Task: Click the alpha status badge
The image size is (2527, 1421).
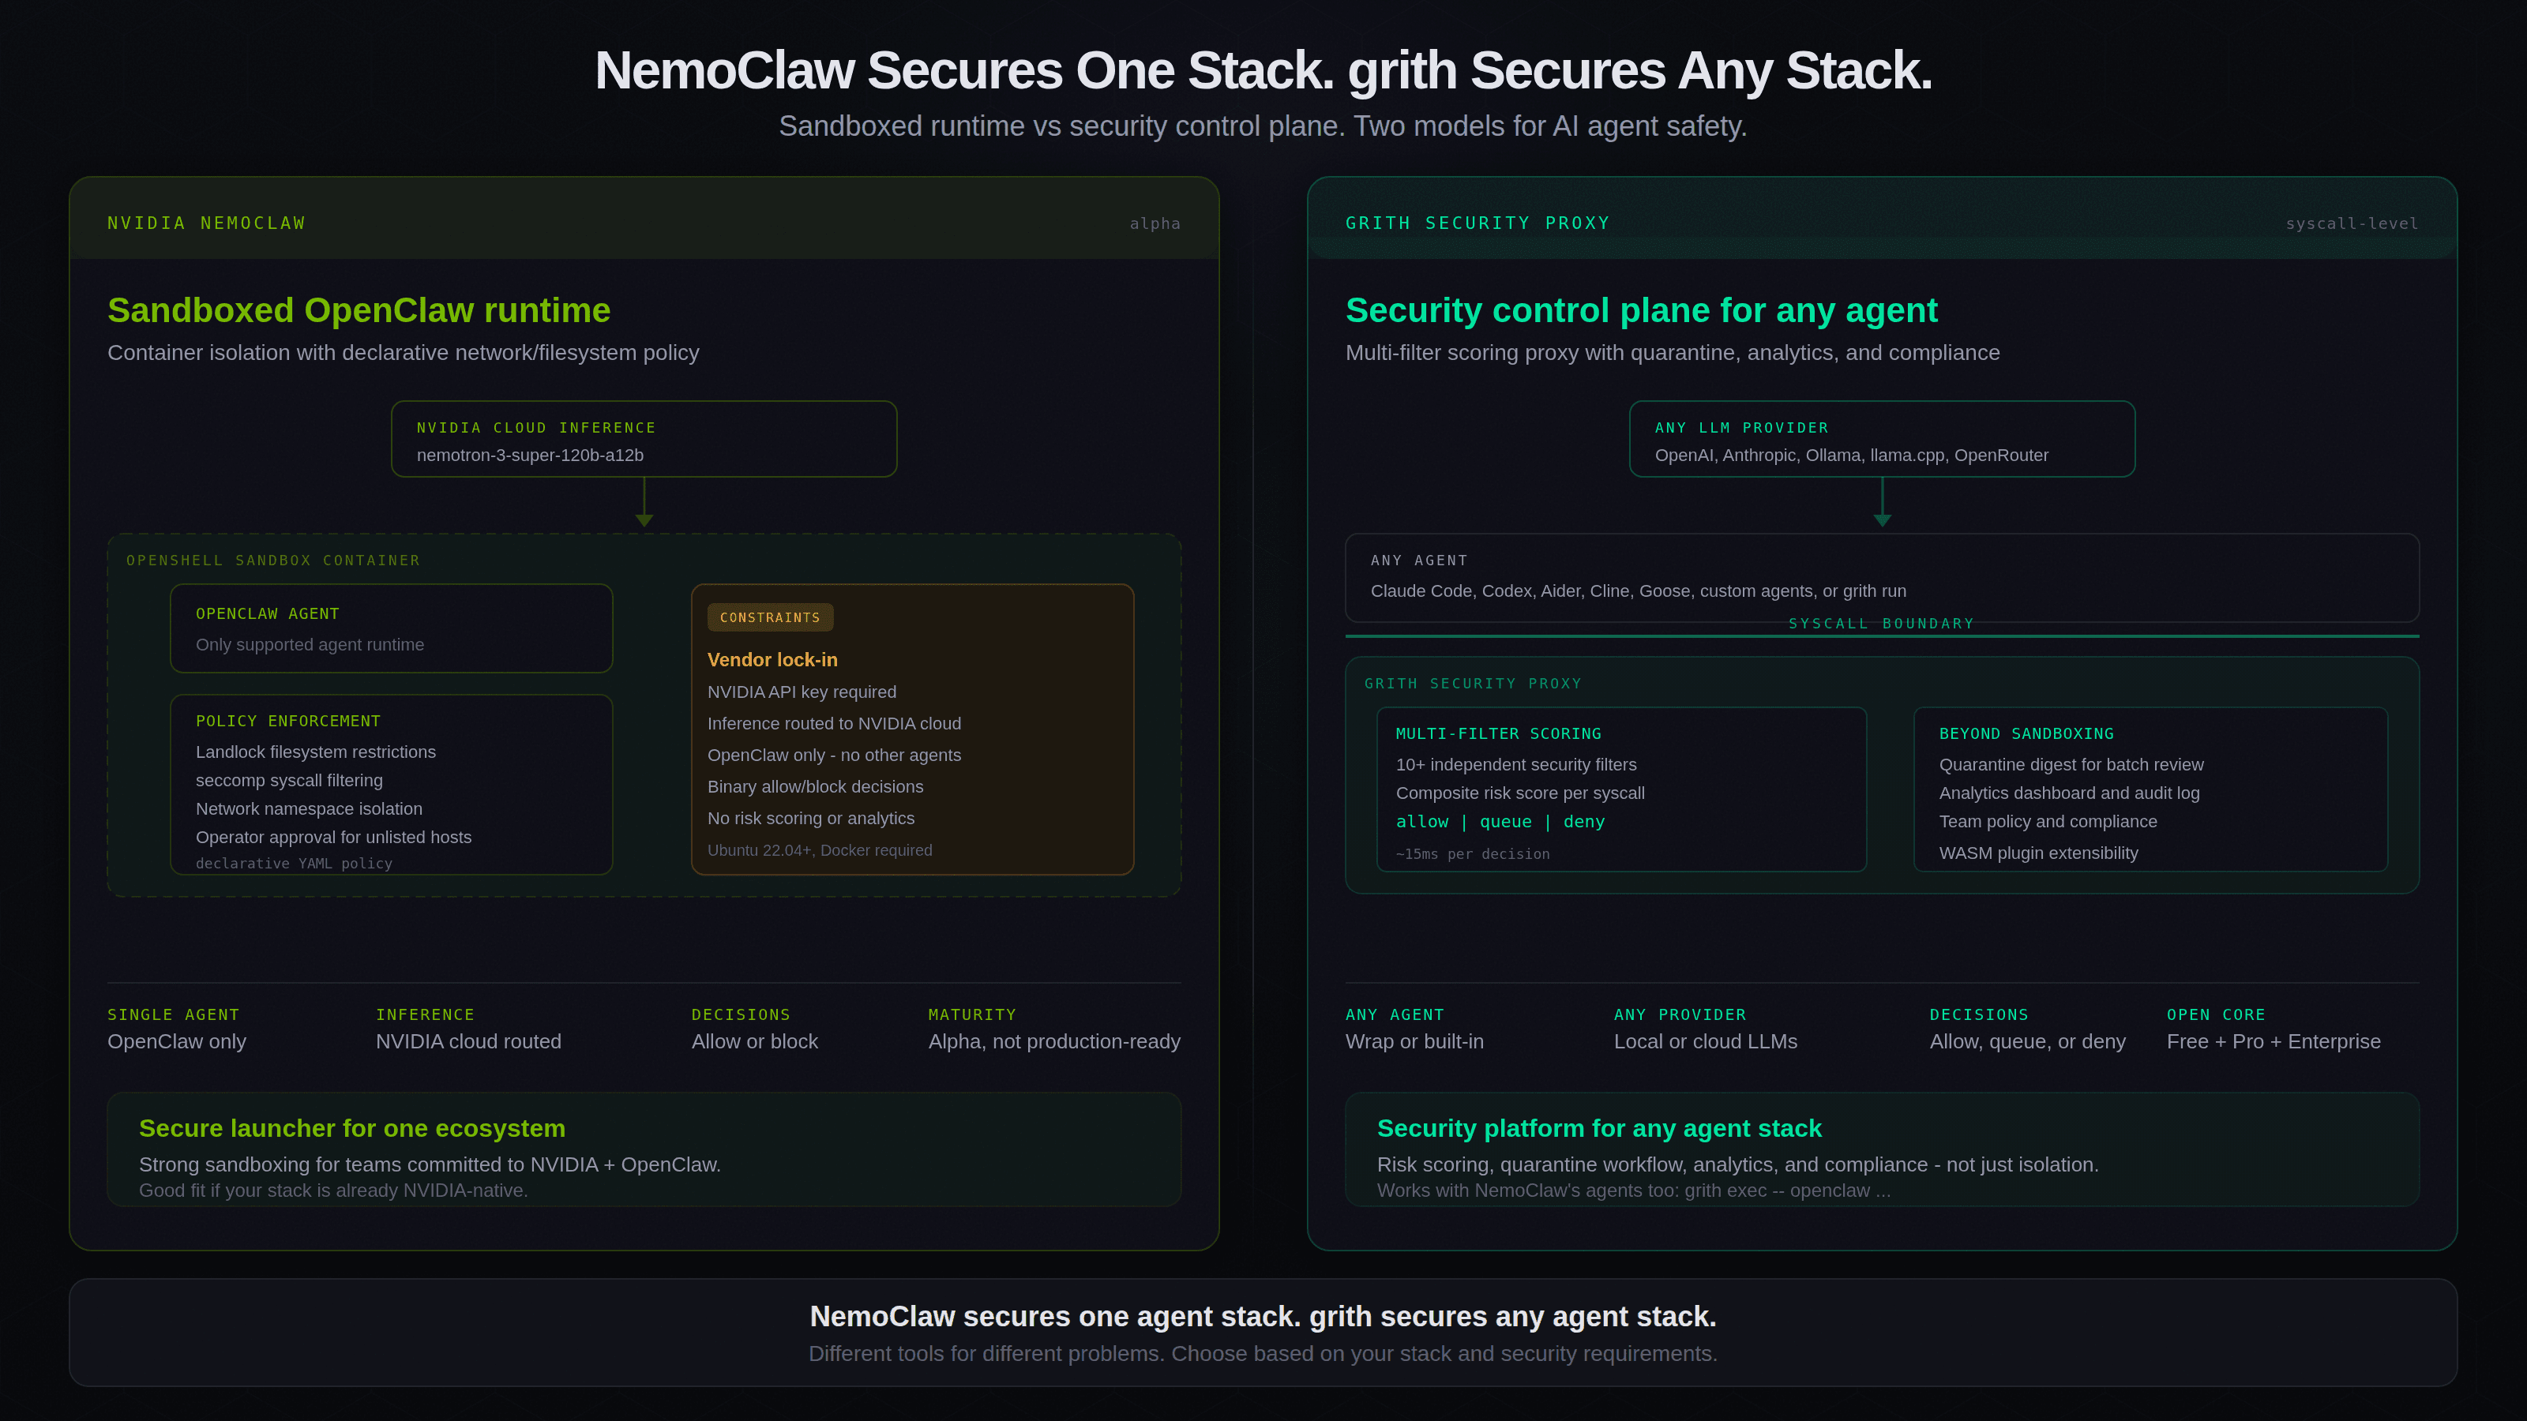Action: [1155, 223]
